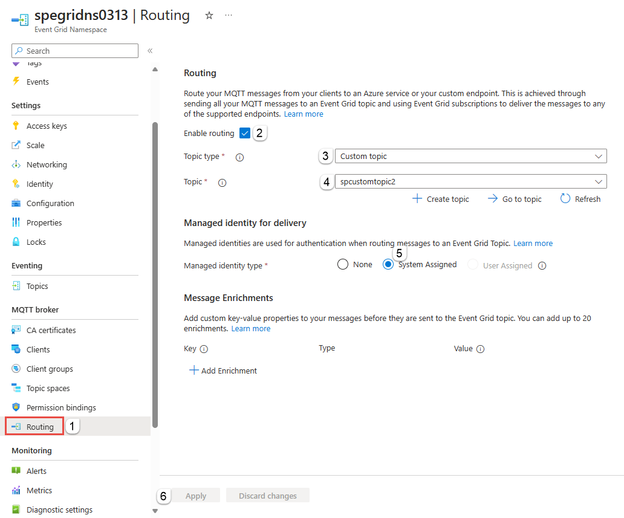Click Create topic
This screenshot has width=624, height=518.
pyautogui.click(x=441, y=199)
